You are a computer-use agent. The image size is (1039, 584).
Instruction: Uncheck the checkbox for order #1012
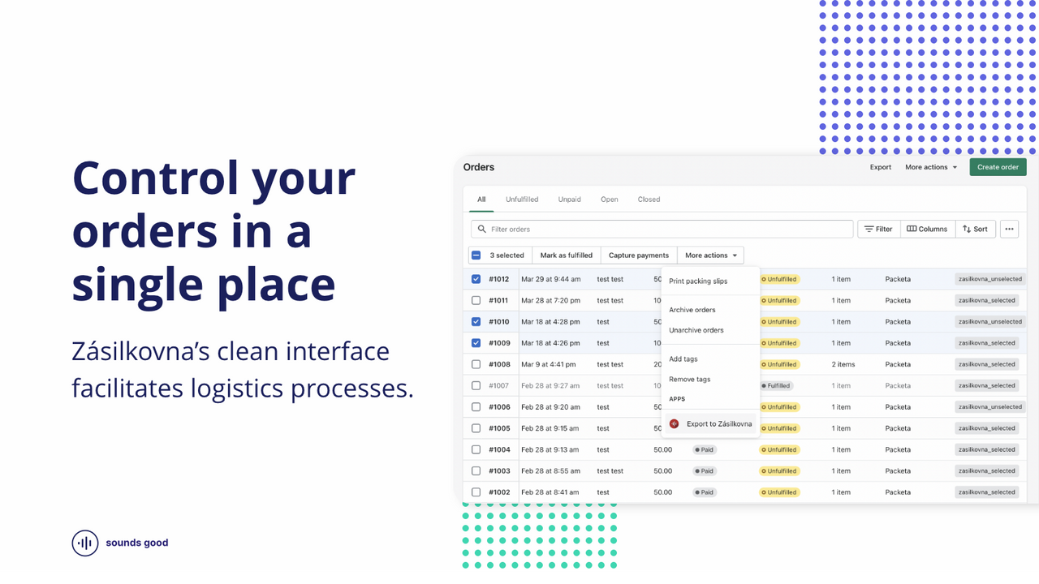click(x=476, y=279)
